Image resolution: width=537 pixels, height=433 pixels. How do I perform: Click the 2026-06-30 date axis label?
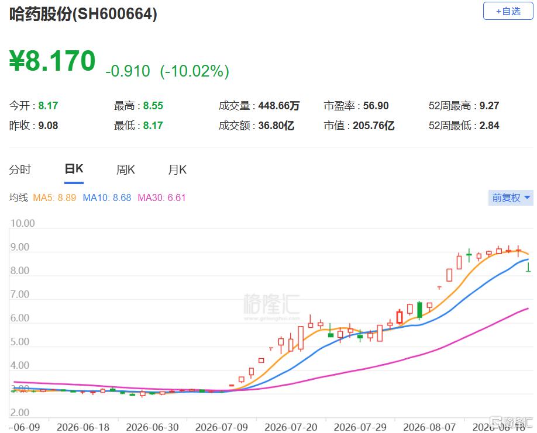pos(153,427)
